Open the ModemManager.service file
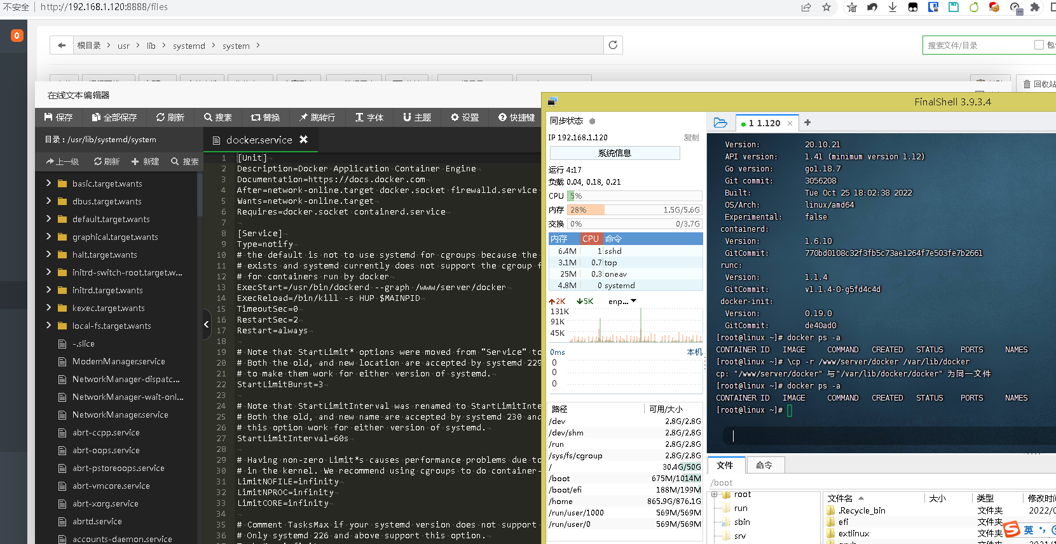1056x544 pixels. coord(118,361)
